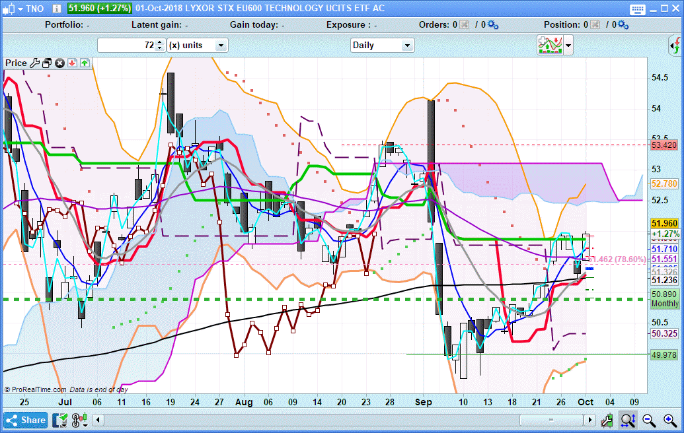Click the Aug date label on time axis
The height and width of the screenshot is (433, 684).
[244, 402]
